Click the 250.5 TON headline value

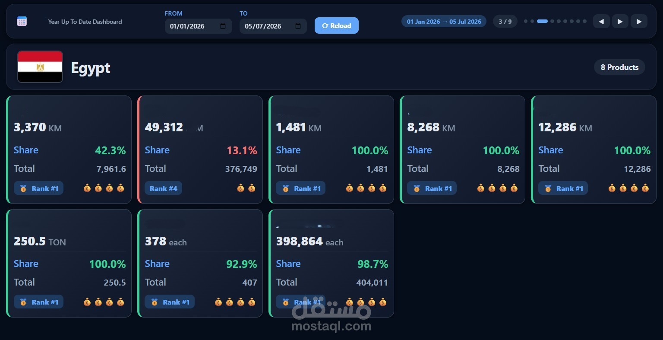[x=40, y=241]
